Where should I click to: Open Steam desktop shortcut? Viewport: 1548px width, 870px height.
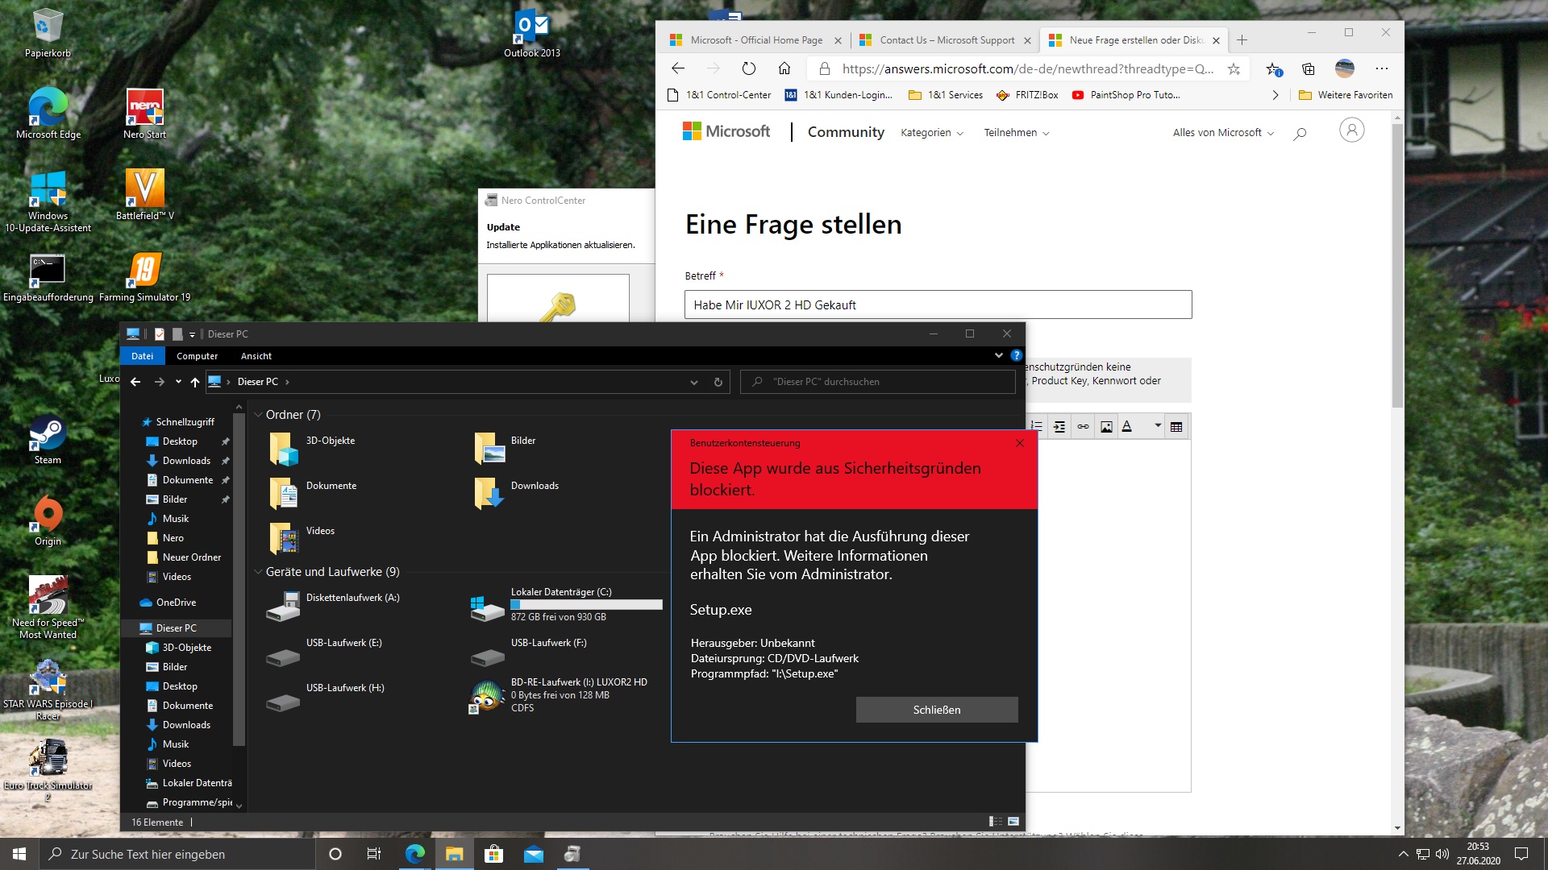point(48,440)
